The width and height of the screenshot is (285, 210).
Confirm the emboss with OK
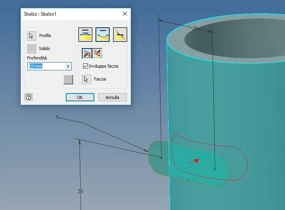(x=80, y=97)
